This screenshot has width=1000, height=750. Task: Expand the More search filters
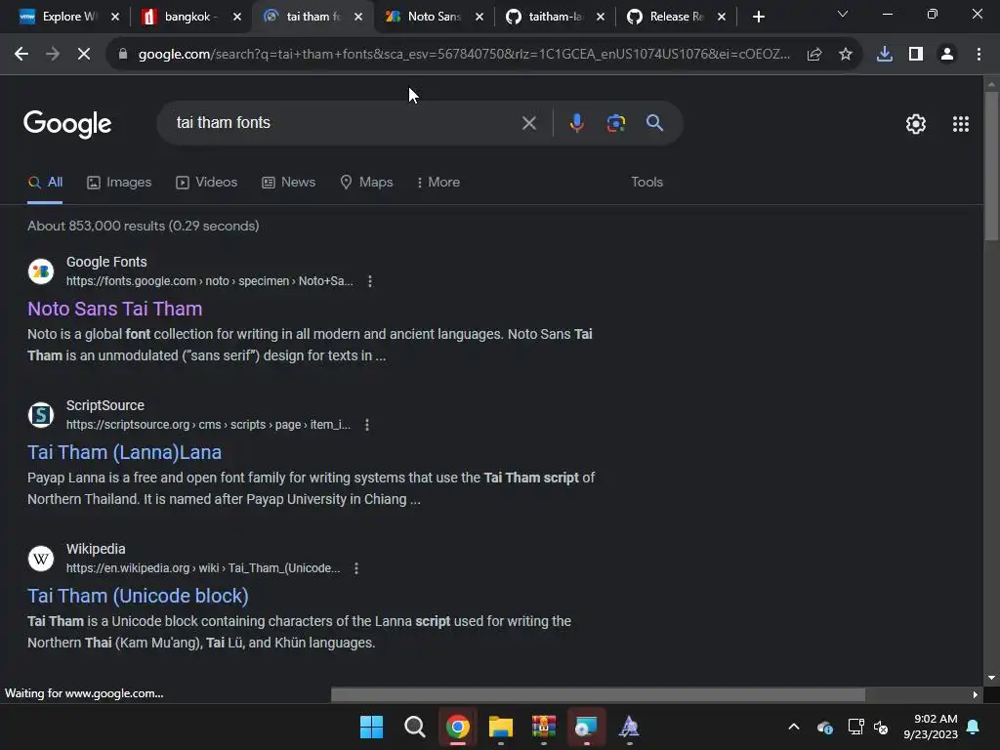438,183
